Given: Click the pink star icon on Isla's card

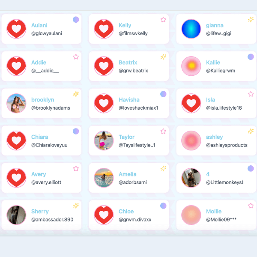Looking at the screenshot, I should point(251,94).
